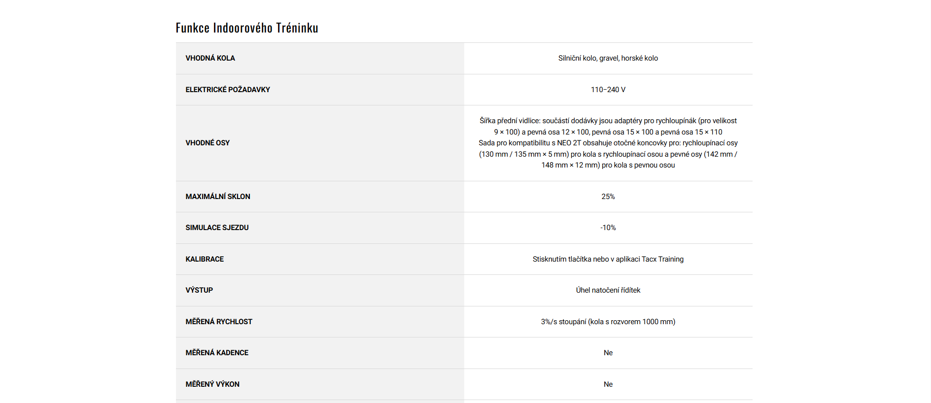931x403 pixels.
Task: Select the "MAXIMÁLNÍ SKLON" row label
Action: 218,197
